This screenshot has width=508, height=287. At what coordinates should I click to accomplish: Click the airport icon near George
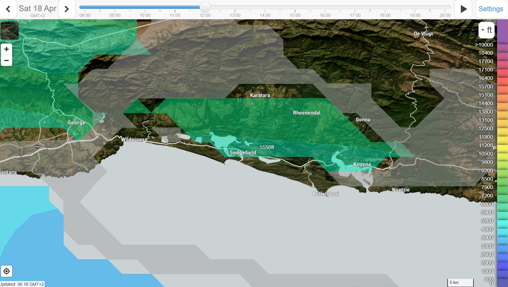(37, 146)
